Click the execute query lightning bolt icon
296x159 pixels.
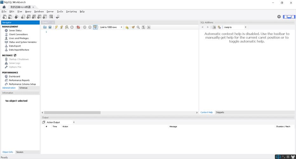(x=56, y=27)
